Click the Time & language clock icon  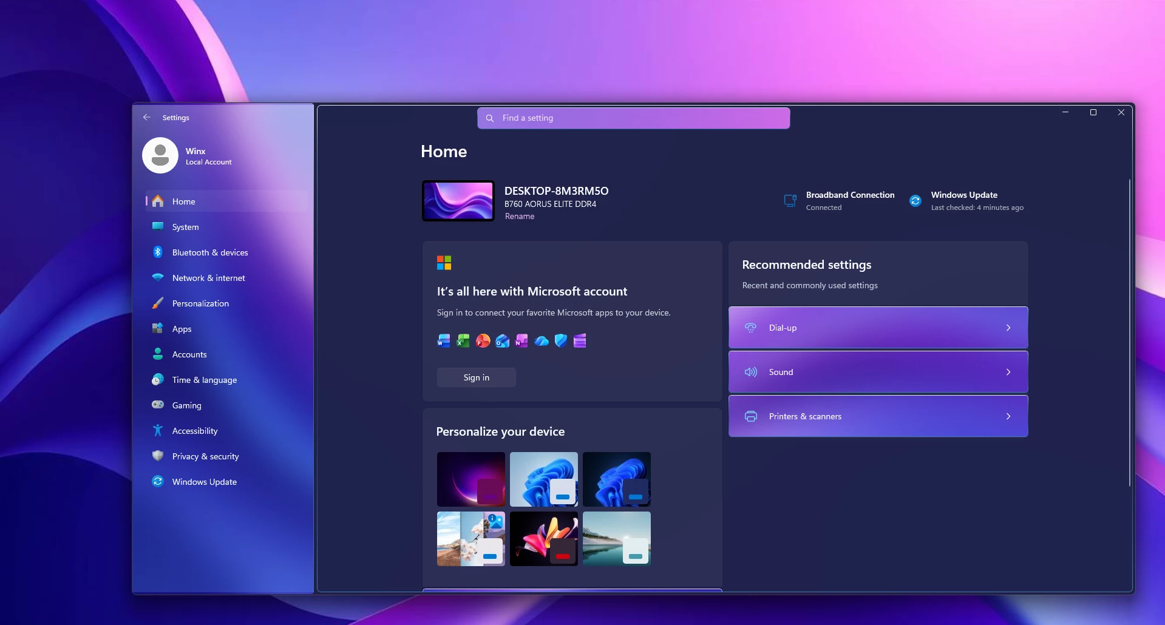158,379
